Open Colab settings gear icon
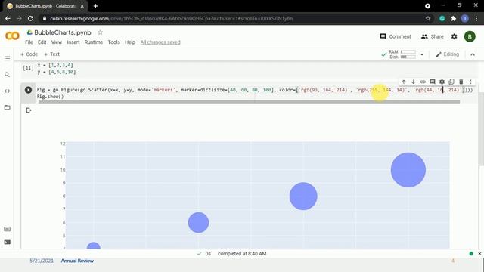The height and width of the screenshot is (272, 484). click(x=454, y=36)
